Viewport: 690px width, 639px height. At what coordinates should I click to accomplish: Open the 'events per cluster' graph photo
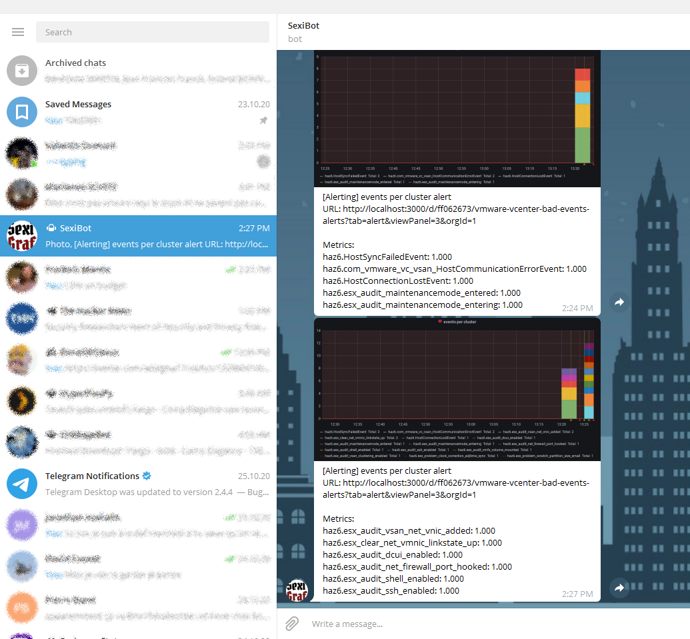(x=457, y=389)
